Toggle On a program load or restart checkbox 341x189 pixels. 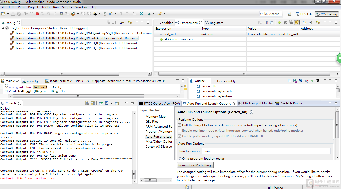[x=180, y=158]
